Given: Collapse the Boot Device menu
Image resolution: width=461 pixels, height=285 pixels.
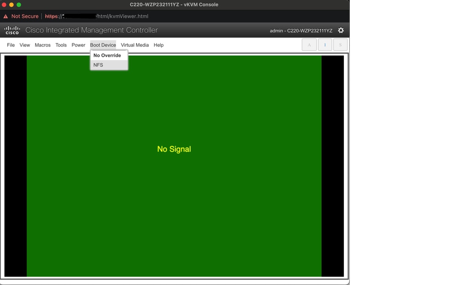Looking at the screenshot, I should pos(103,45).
